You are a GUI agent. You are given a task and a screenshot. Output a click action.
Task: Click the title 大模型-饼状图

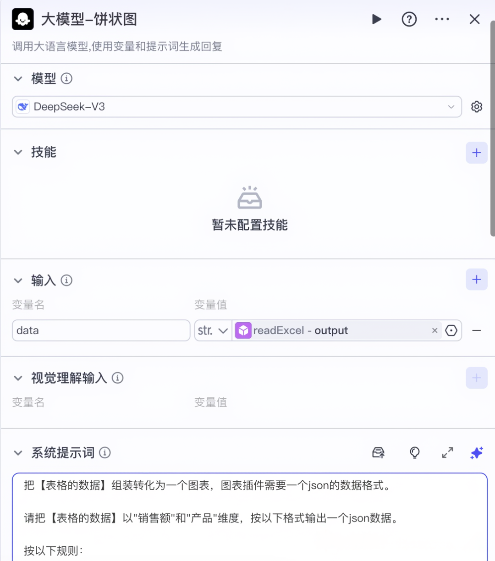click(89, 19)
